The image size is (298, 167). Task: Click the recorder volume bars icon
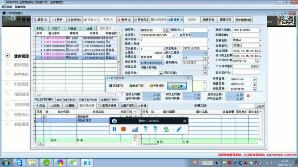(x=135, y=129)
